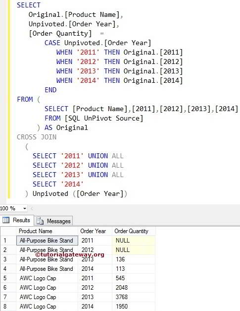240x311 pixels.
Task: Click the 1950 order quantity cell
Action: 134,307
